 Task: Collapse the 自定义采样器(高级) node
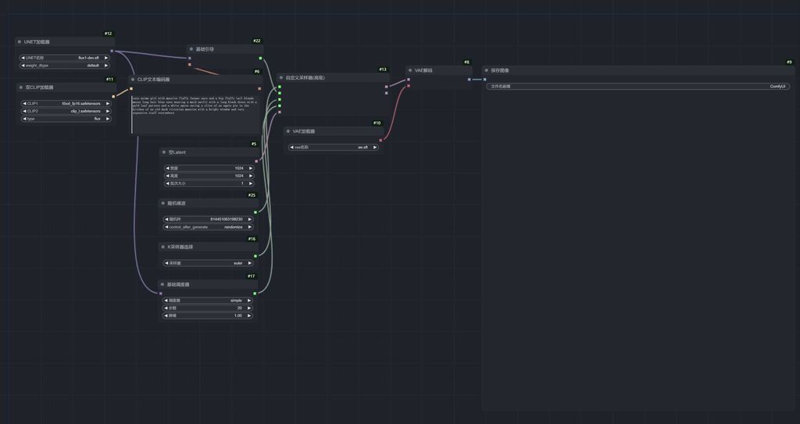281,77
